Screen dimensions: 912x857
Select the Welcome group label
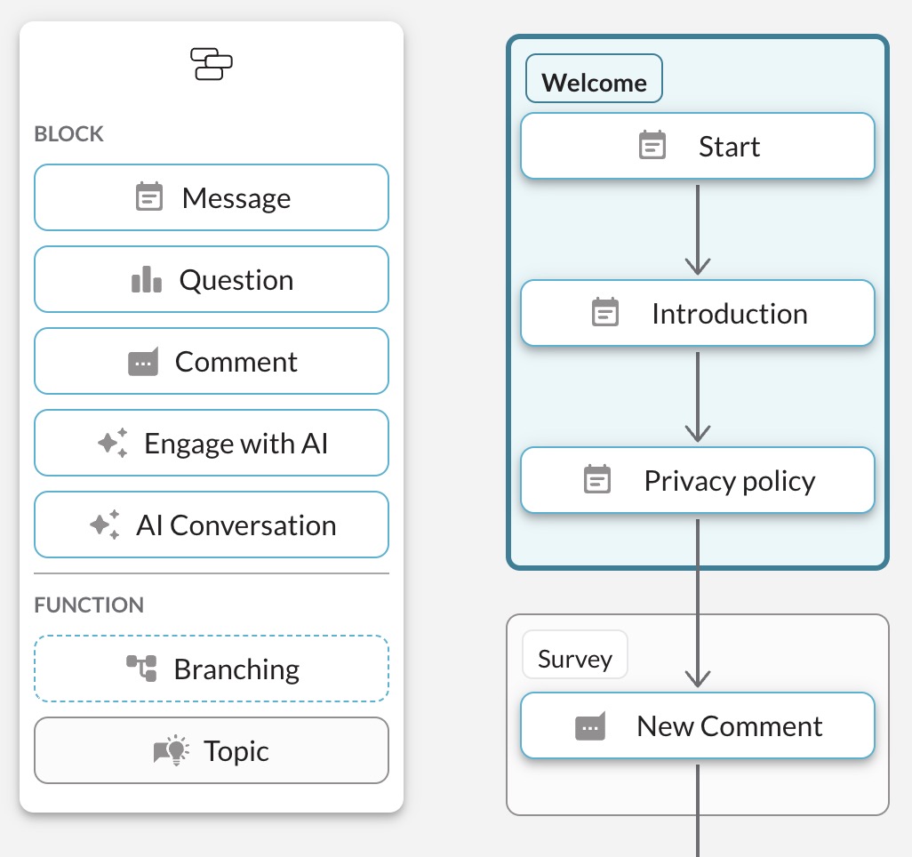pos(594,79)
